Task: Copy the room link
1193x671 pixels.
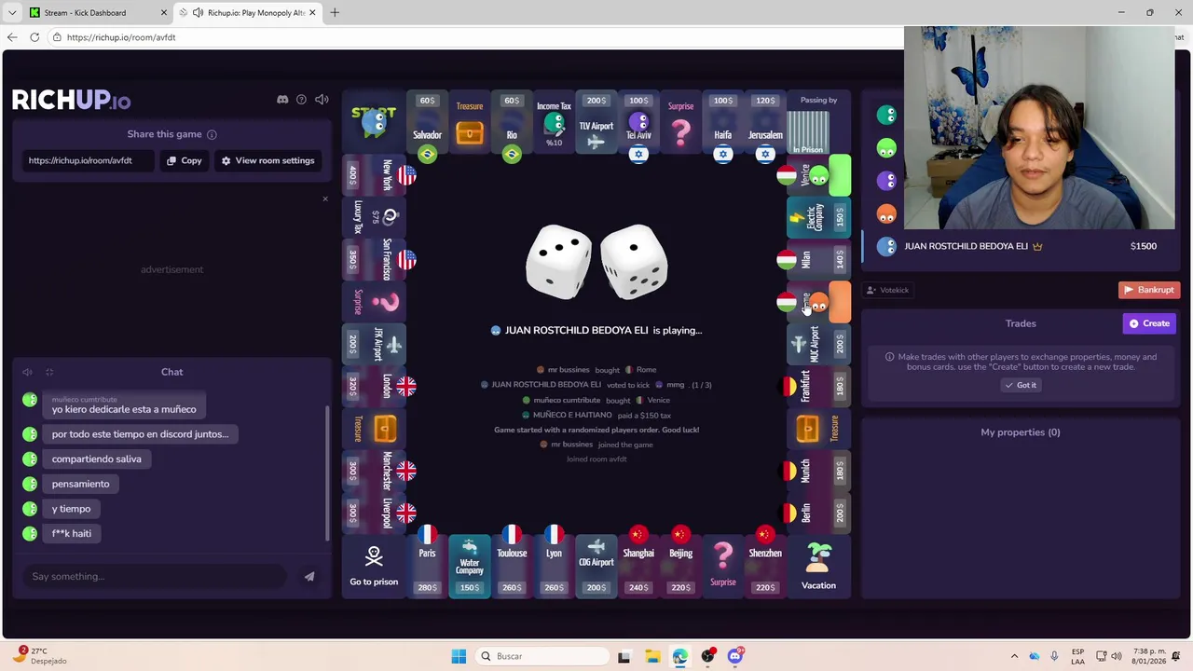Action: click(x=184, y=160)
